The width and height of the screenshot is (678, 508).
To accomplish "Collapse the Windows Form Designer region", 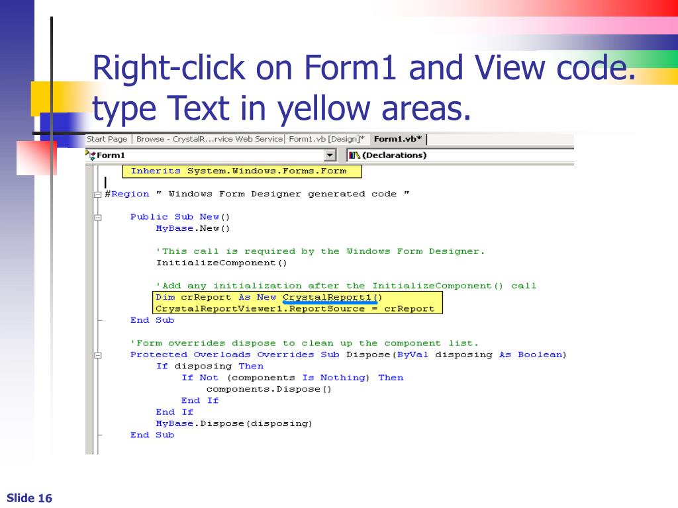I will point(98,194).
